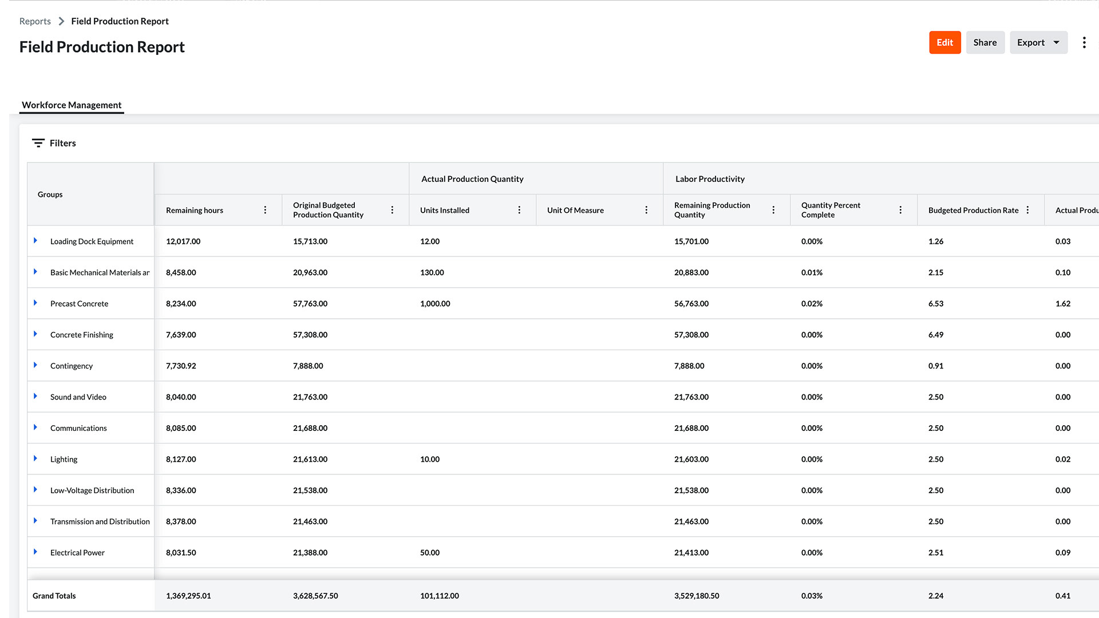The height and width of the screenshot is (618, 1099).
Task: Expand the Precast Concrete group
Action: point(35,303)
